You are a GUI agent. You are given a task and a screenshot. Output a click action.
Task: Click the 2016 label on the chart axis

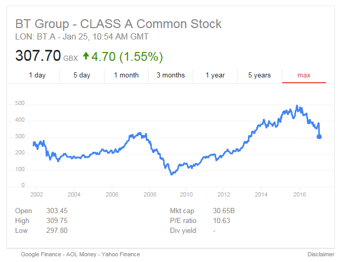pyautogui.click(x=299, y=194)
